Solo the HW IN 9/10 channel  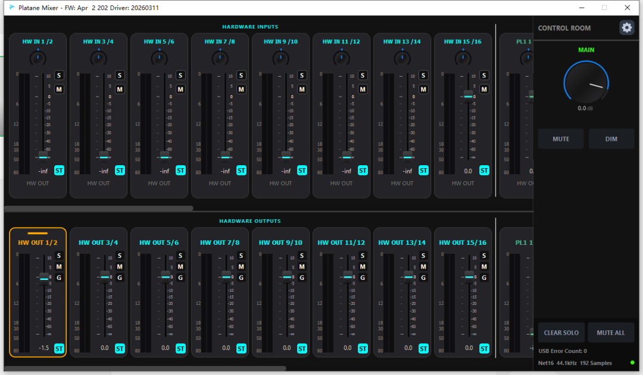point(302,75)
